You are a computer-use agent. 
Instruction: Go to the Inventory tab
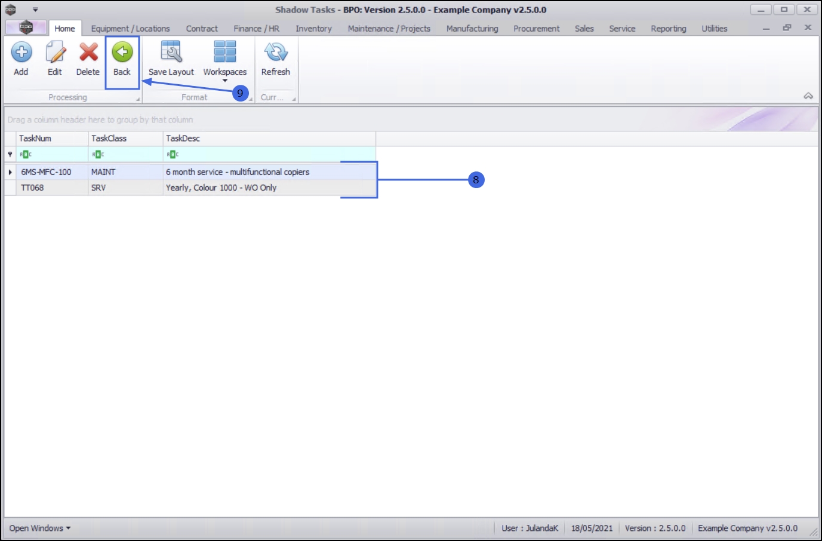313,28
